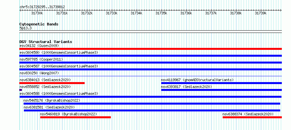
Task: Click the red nsv6384013 variant bar
Action: click(x=52, y=83)
